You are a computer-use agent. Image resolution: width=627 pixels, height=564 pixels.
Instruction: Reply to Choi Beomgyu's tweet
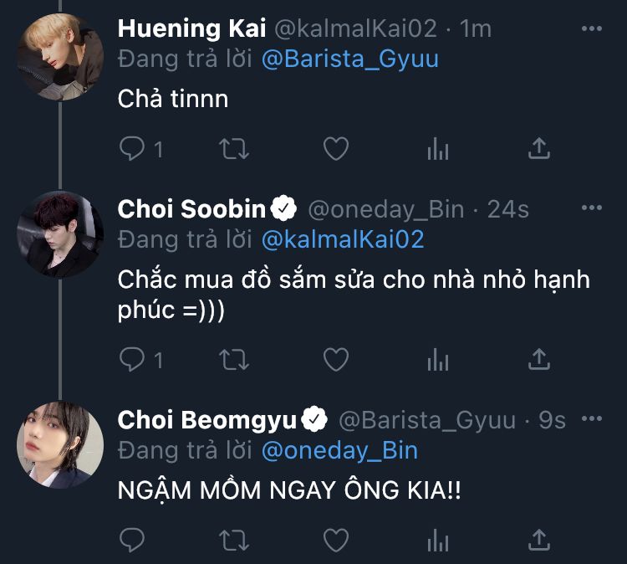coord(132,537)
